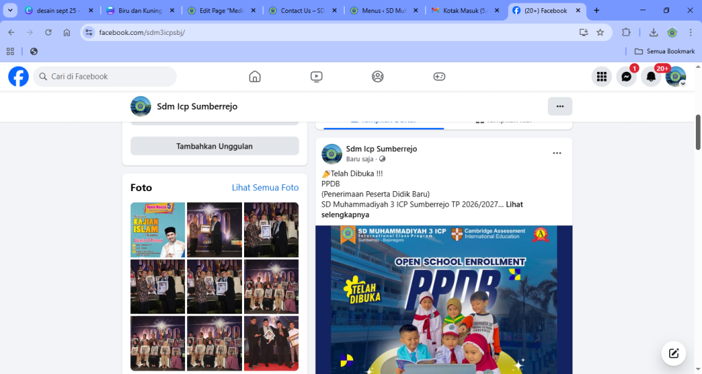
Task: Open the Sdm Icp Sumberrejo post author link
Action: tap(381, 149)
